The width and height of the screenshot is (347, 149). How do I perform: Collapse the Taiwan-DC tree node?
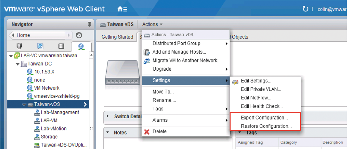pos(18,64)
